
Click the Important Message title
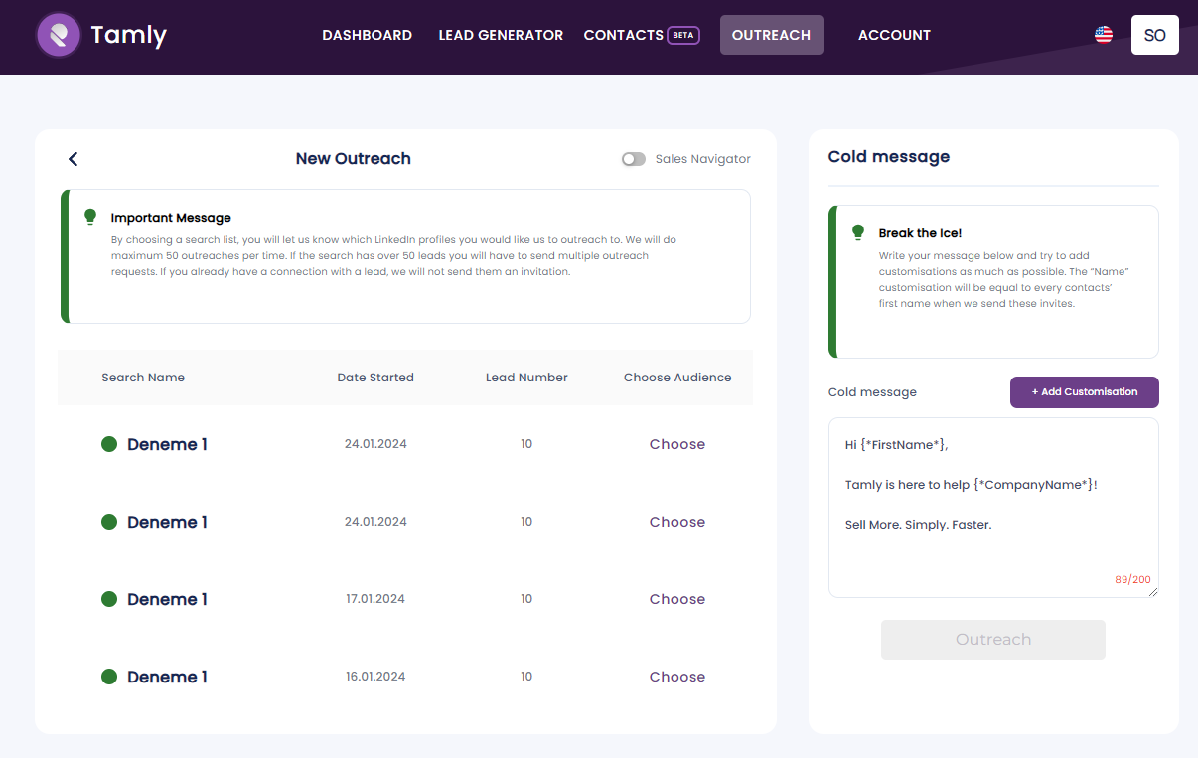pyautogui.click(x=171, y=218)
